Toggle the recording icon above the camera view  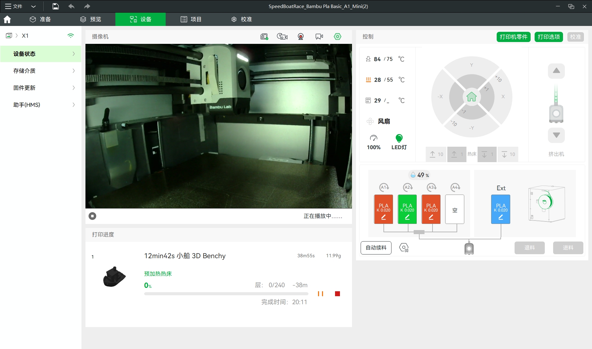click(x=301, y=36)
